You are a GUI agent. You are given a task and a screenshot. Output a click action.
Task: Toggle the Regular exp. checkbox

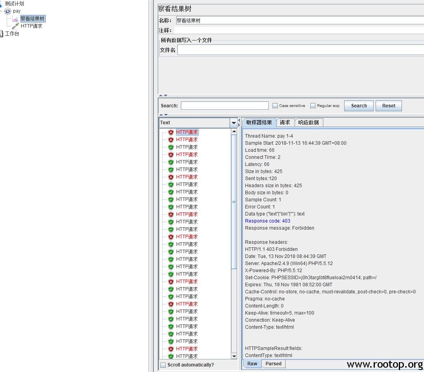pyautogui.click(x=313, y=106)
